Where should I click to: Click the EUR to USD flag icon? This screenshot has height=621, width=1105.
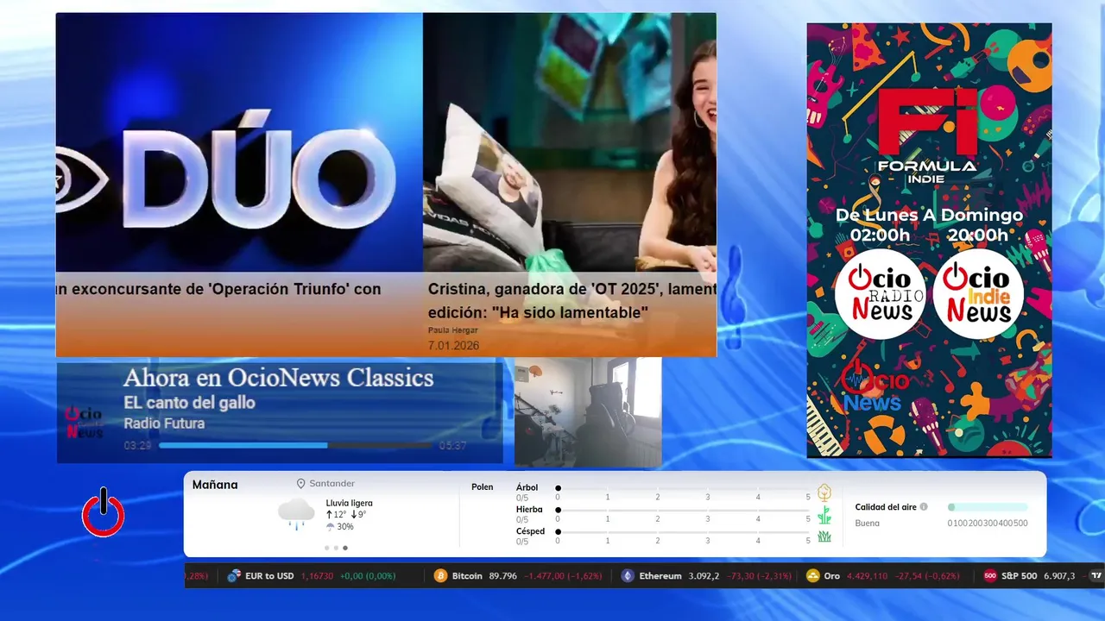[x=234, y=575]
